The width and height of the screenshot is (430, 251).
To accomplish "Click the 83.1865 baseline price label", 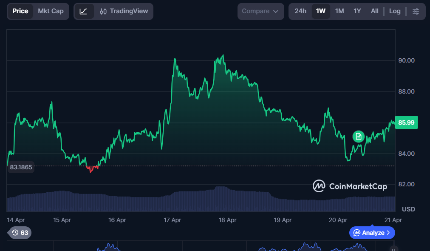I will (x=21, y=167).
